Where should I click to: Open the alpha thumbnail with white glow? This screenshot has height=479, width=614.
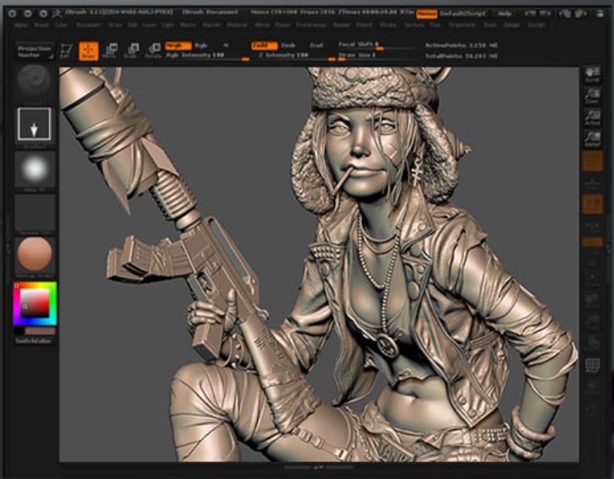point(35,170)
